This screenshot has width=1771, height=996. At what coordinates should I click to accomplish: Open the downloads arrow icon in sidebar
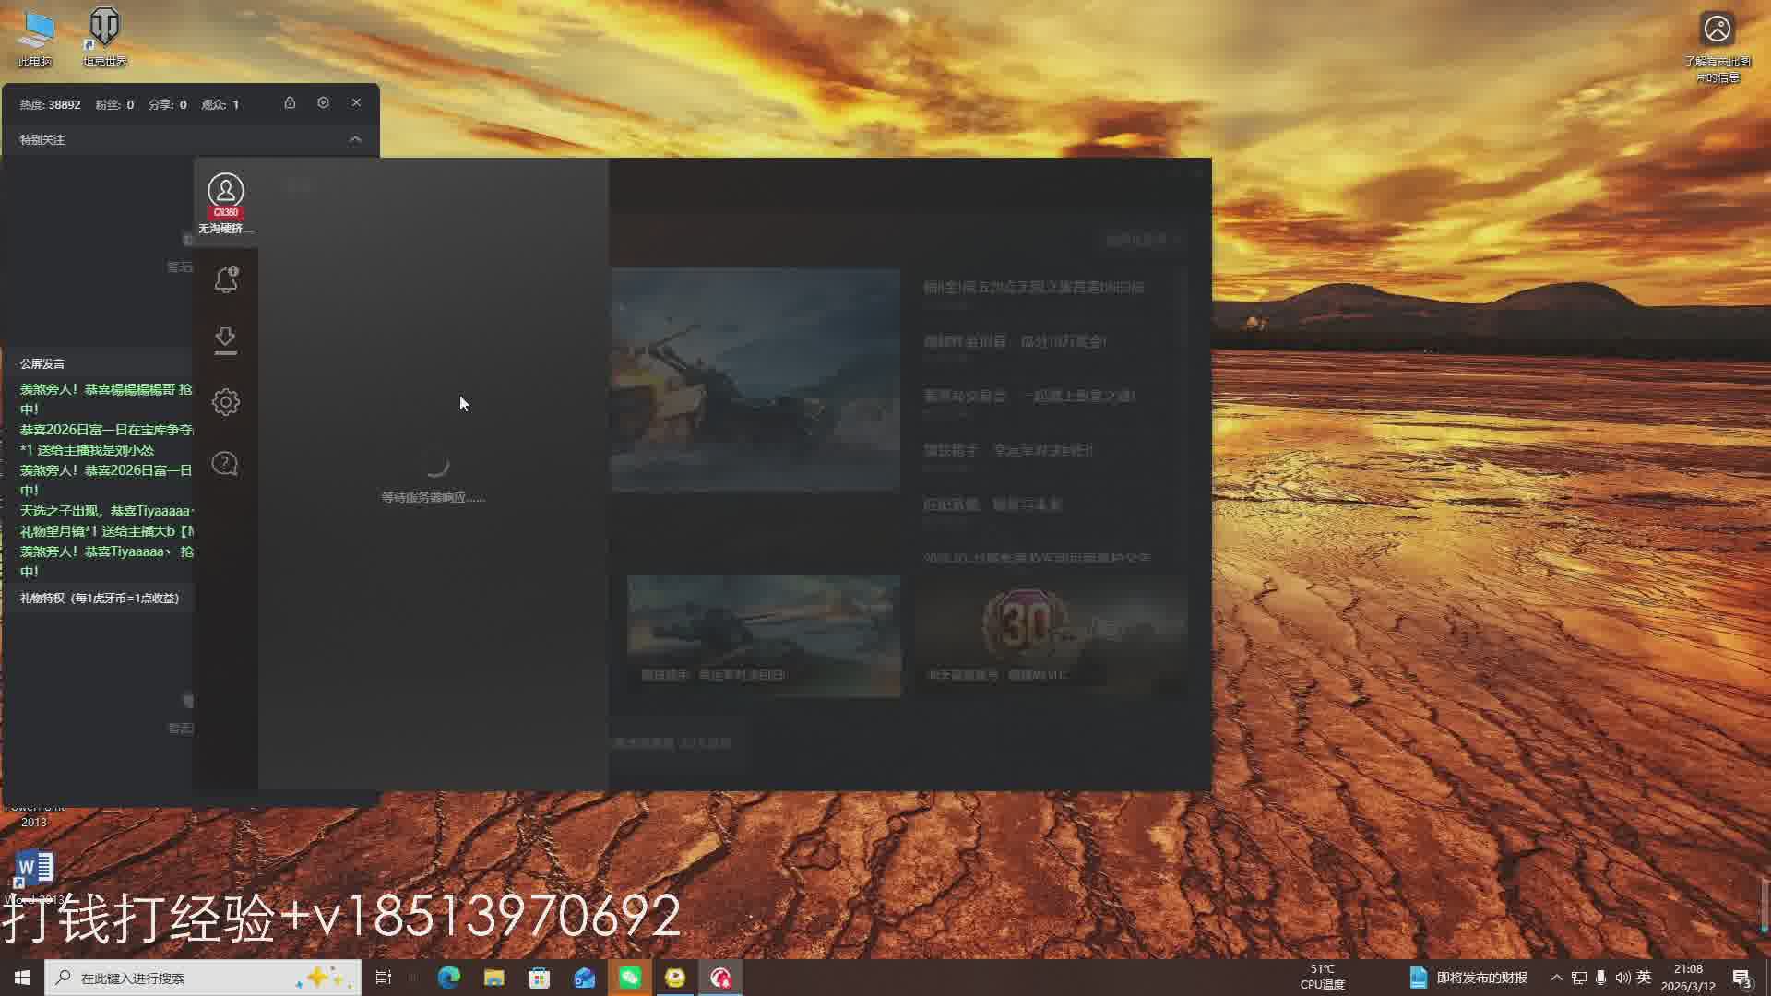(x=225, y=339)
